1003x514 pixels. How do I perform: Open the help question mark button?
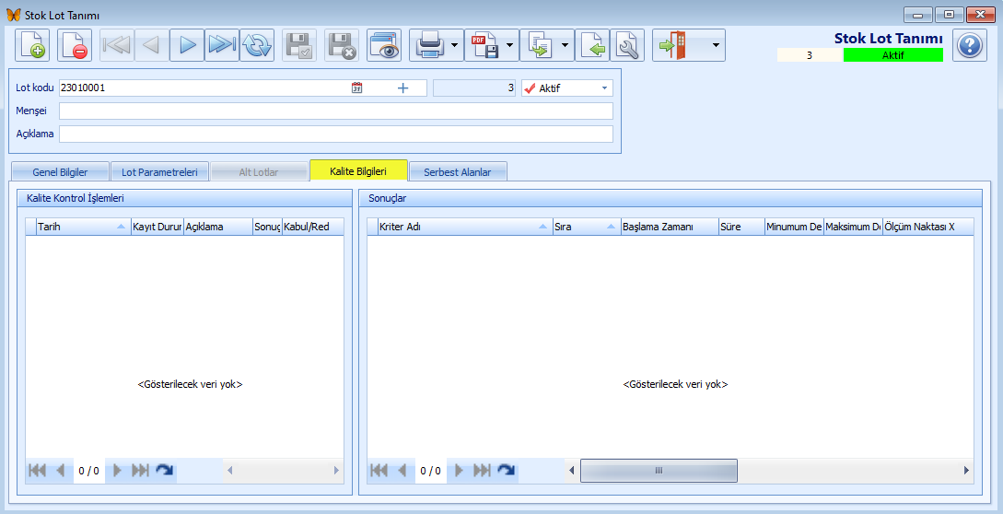pyautogui.click(x=969, y=45)
